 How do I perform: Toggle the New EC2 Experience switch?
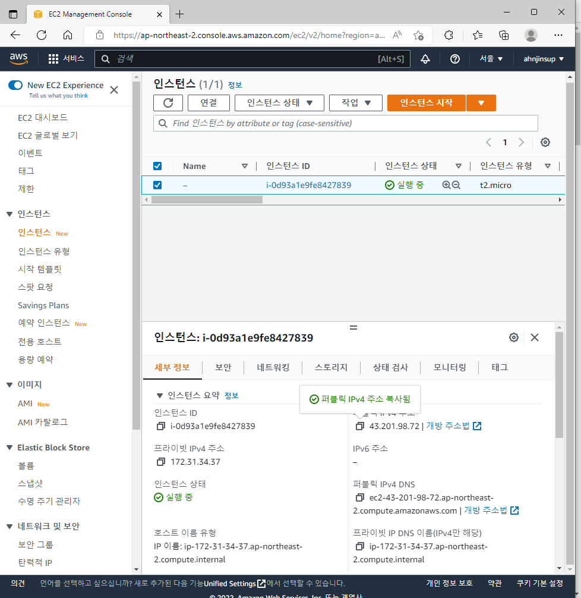point(15,85)
